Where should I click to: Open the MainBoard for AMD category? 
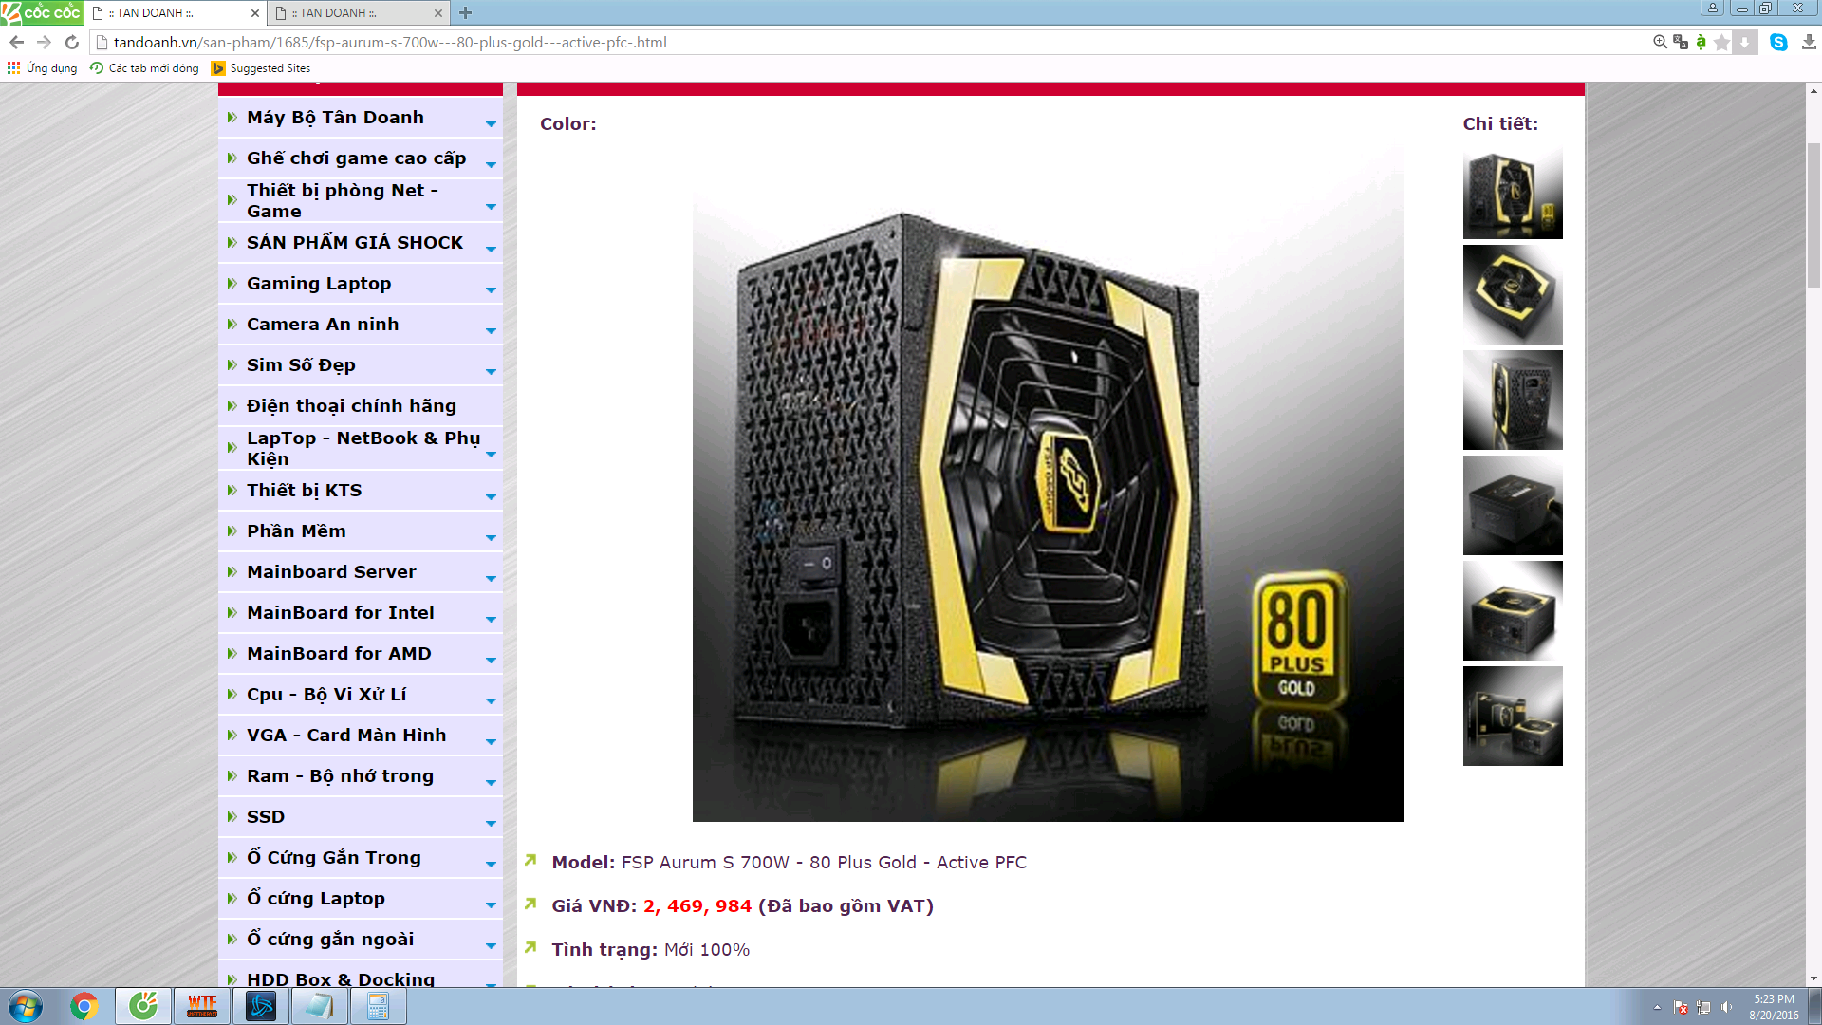361,654
